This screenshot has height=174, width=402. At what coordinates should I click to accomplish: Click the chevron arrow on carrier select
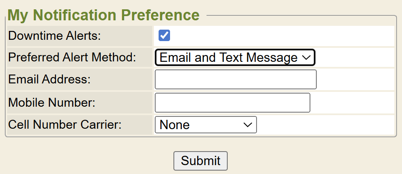point(248,125)
